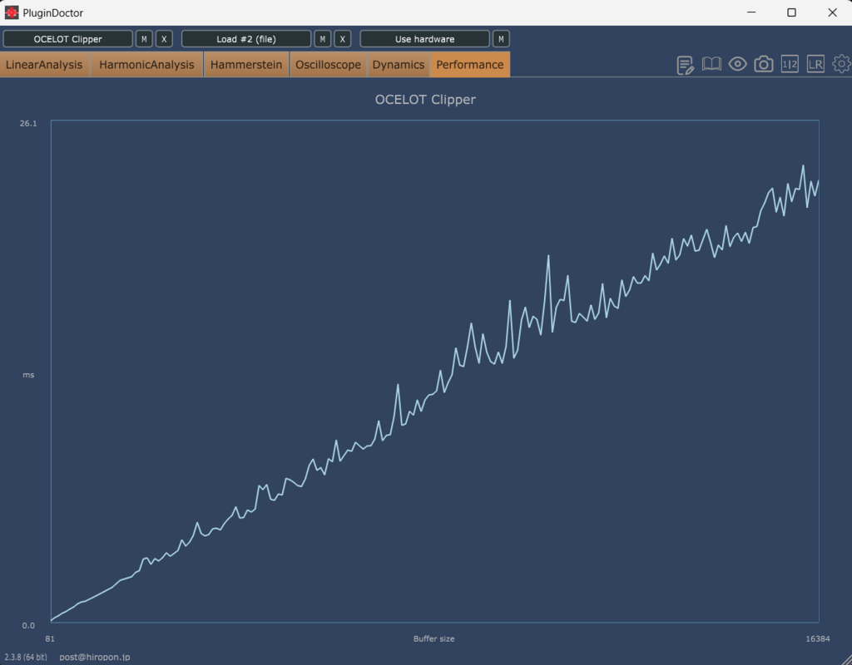
Task: Select the Hammerstein tab
Action: pos(246,65)
